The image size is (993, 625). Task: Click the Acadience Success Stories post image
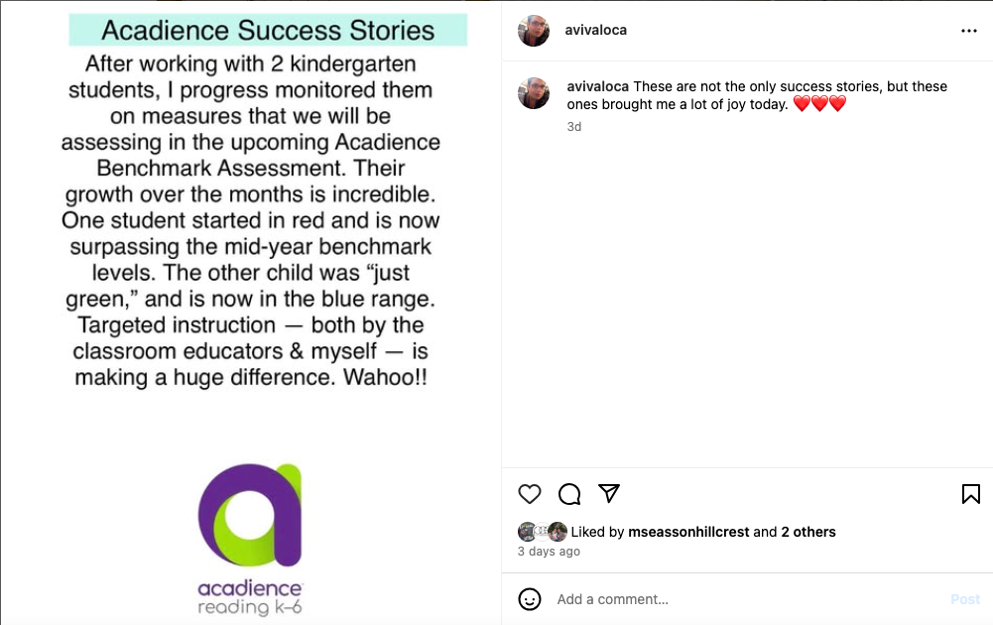(251, 312)
